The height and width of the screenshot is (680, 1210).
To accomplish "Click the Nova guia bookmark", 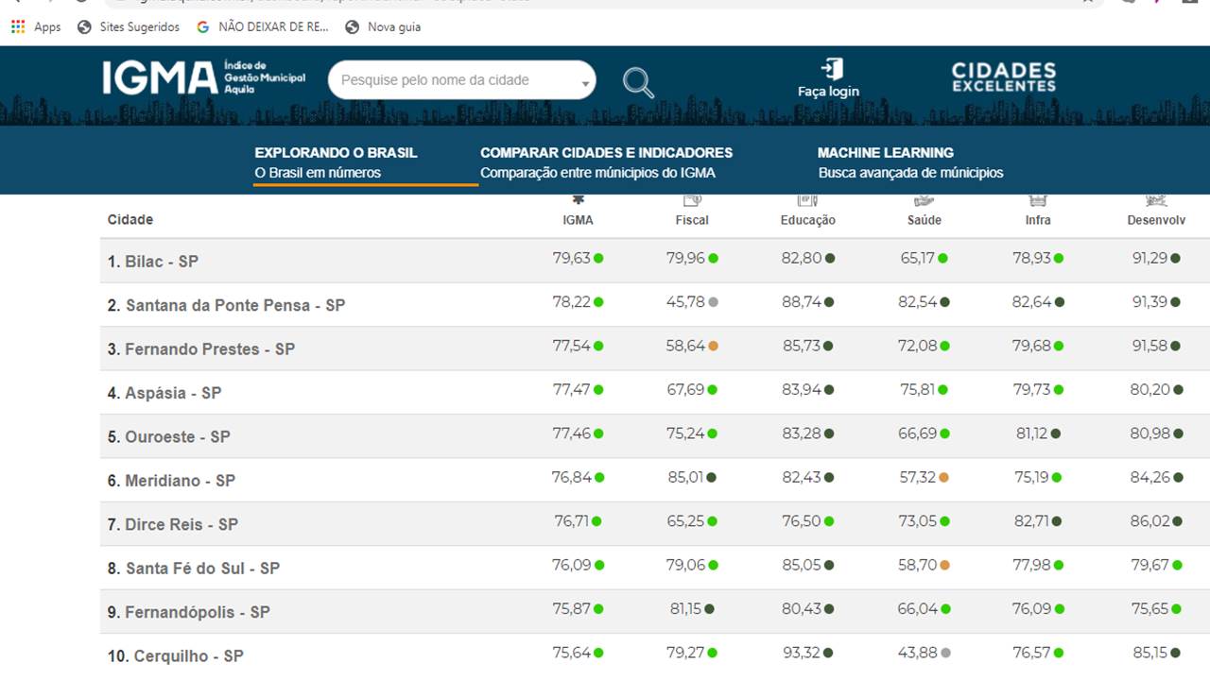I will [x=383, y=27].
